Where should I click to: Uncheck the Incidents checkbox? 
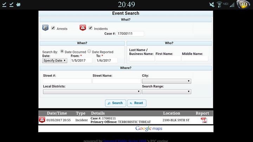90,28
